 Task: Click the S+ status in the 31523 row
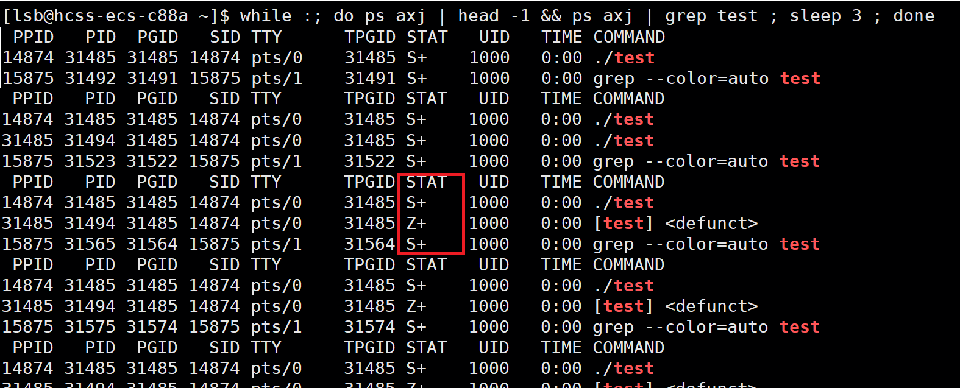click(416, 161)
